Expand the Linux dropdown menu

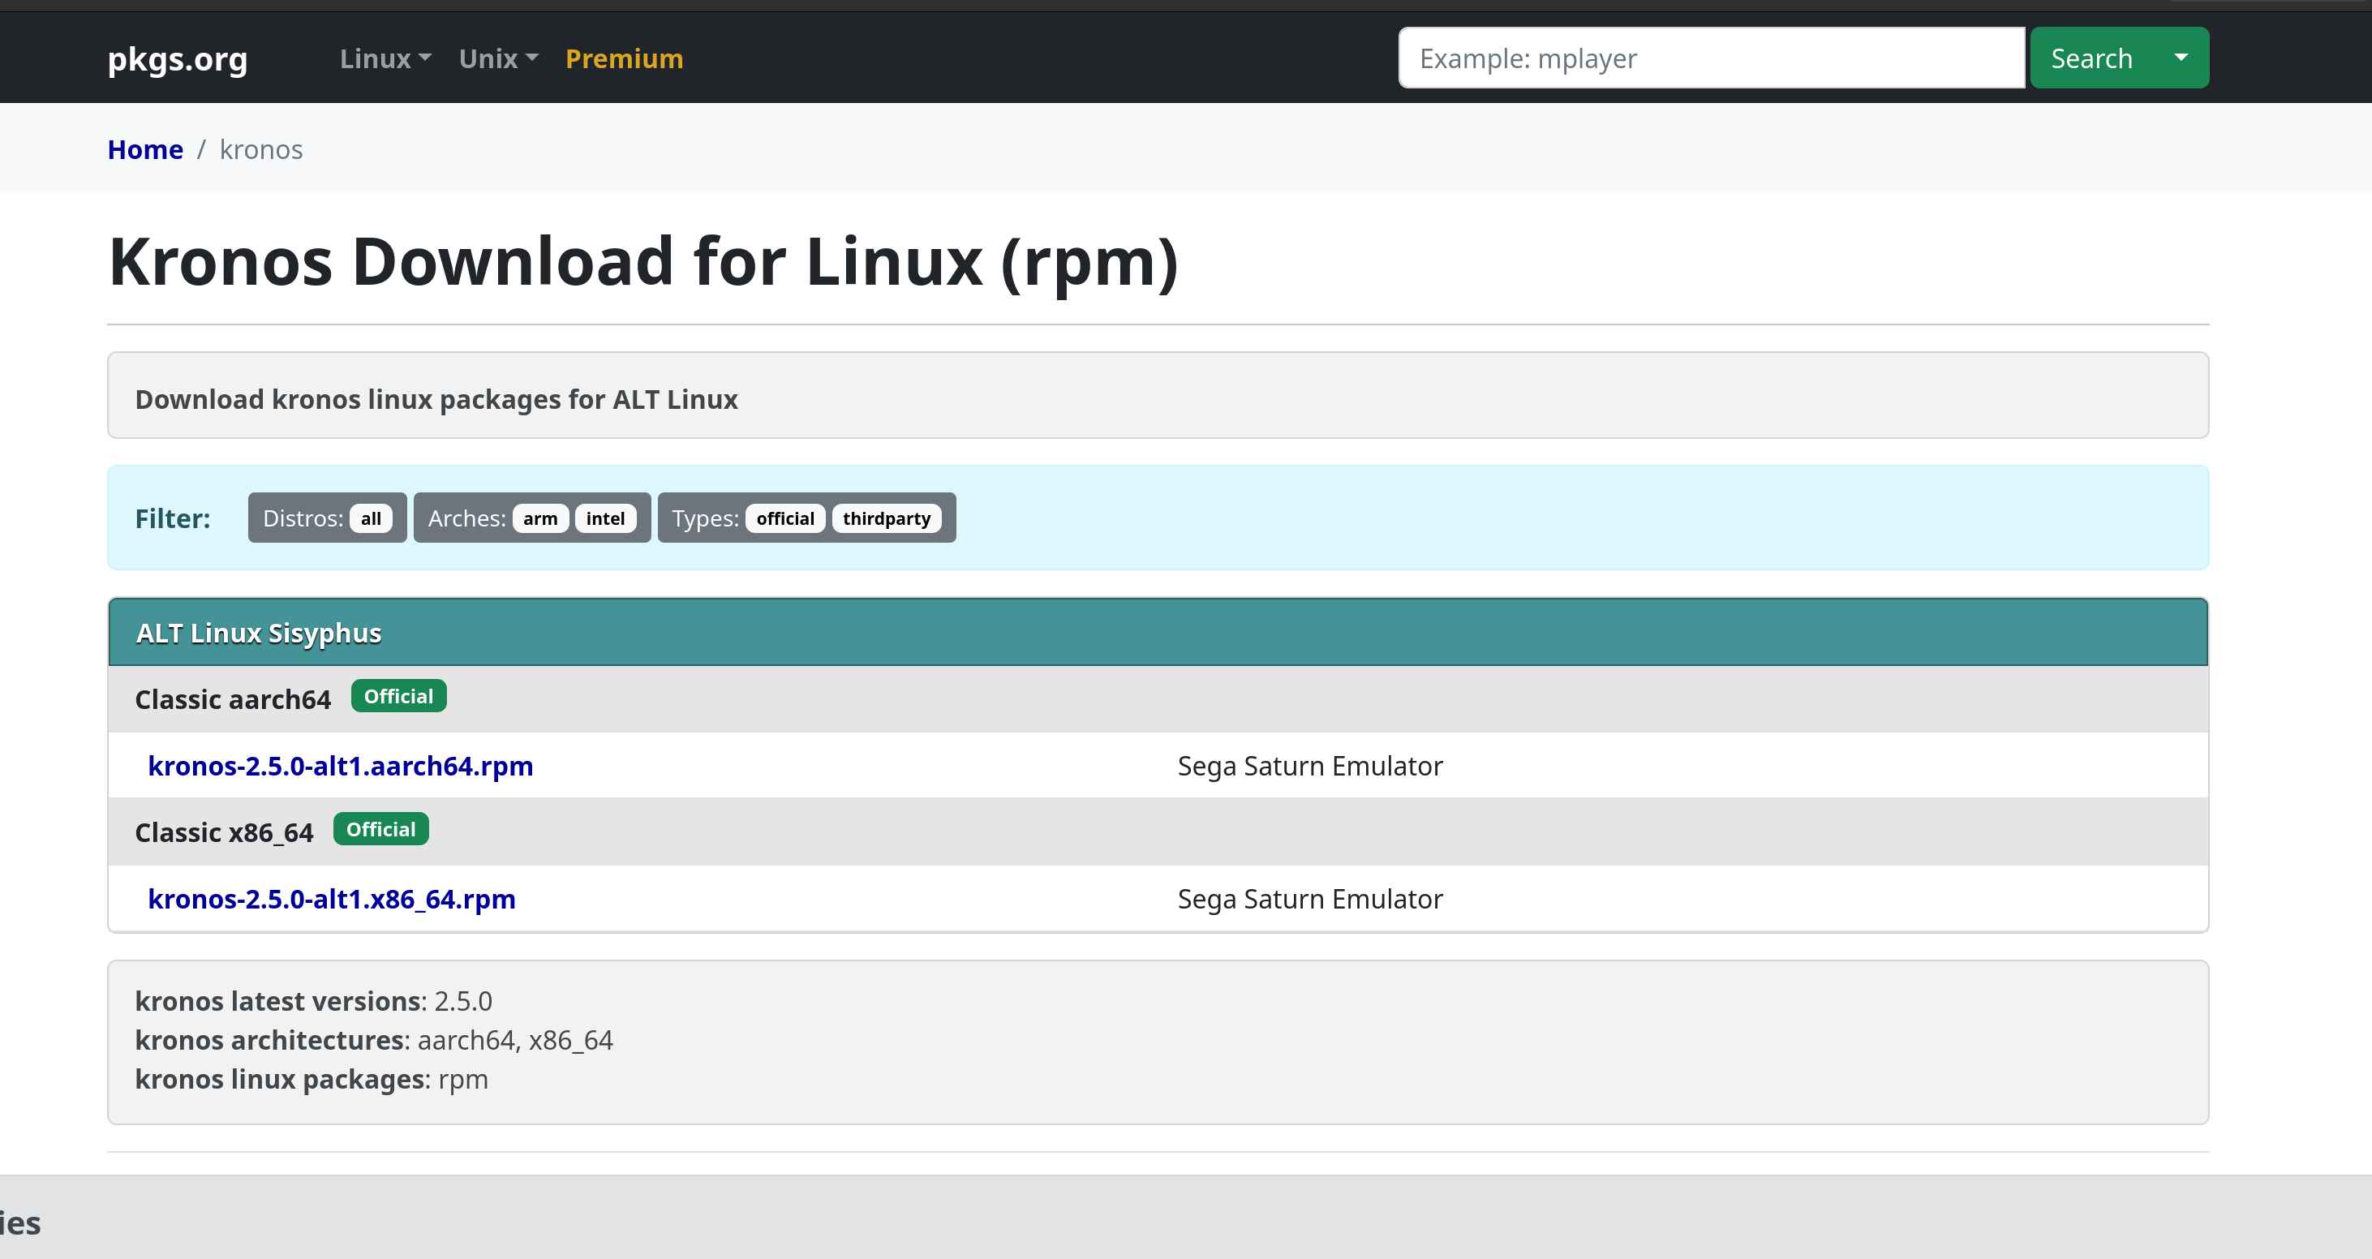[384, 59]
